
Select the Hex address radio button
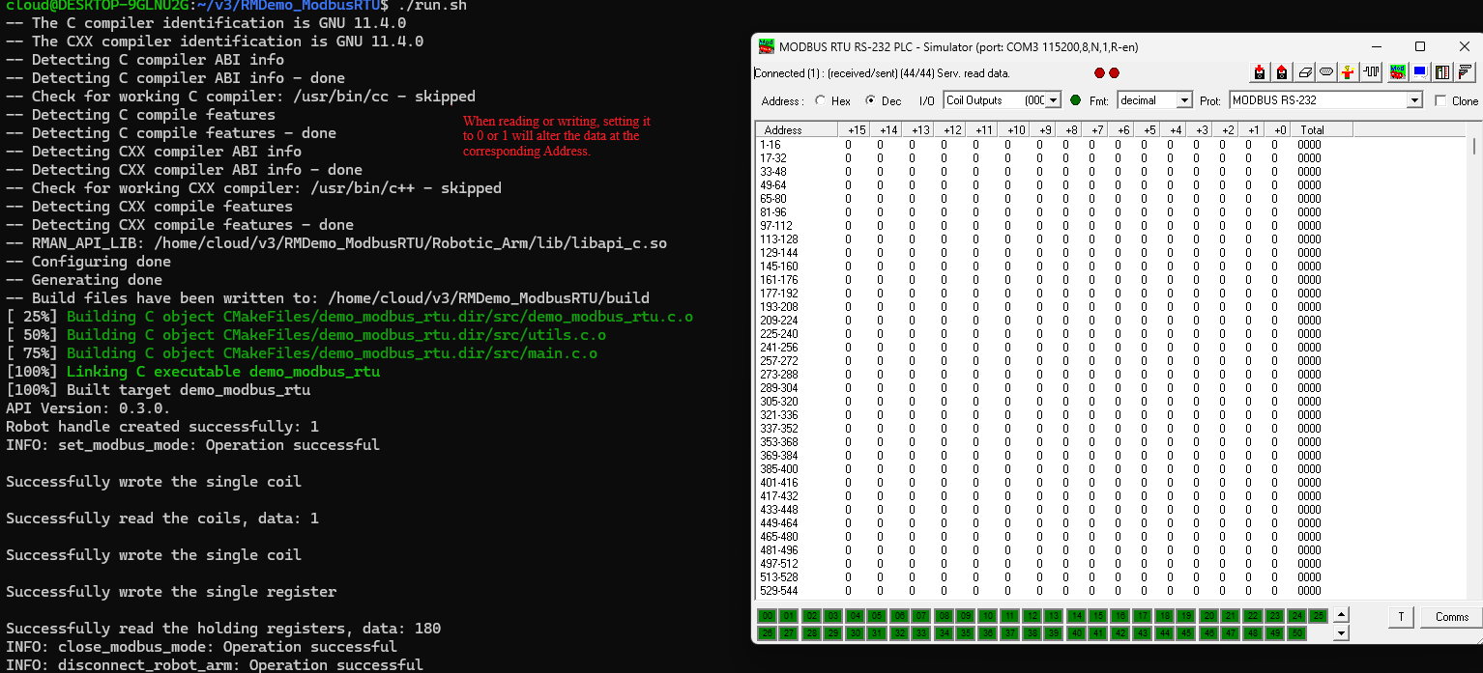point(821,100)
